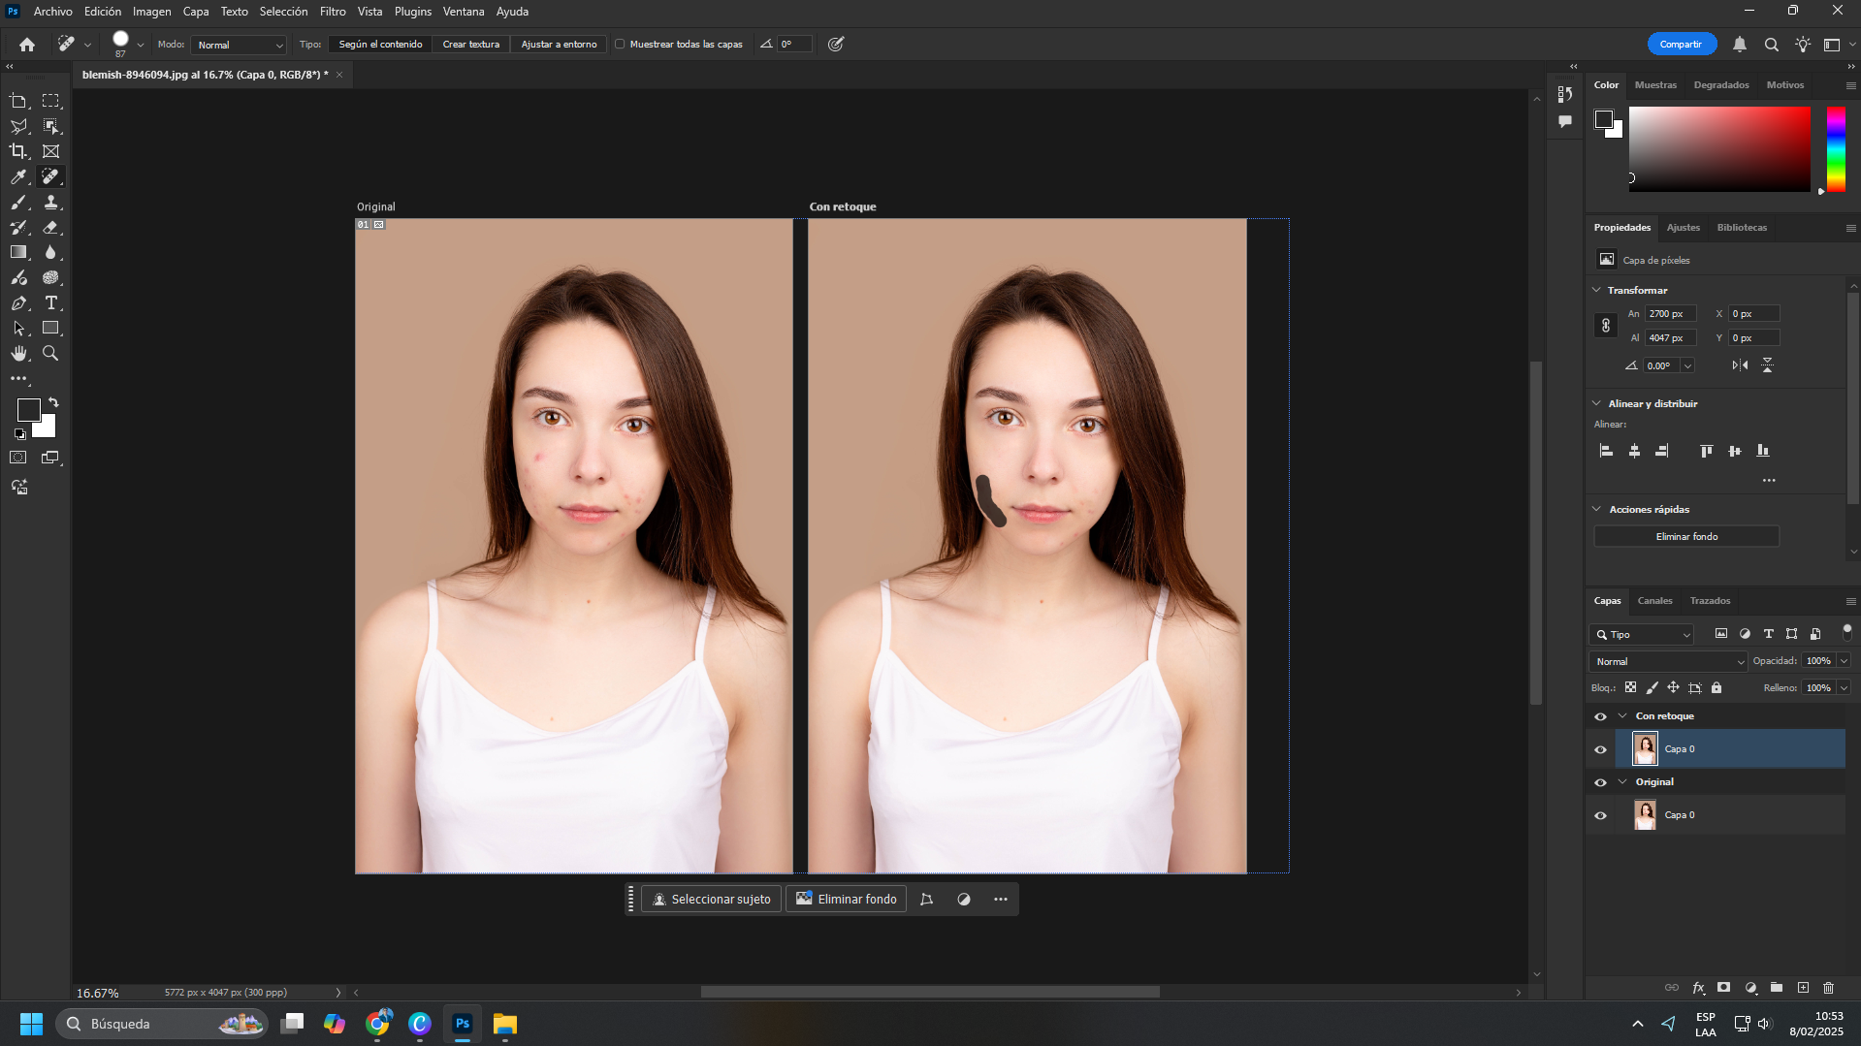Click the Compartir button
Screen dimensions: 1861x1046
click(1681, 45)
